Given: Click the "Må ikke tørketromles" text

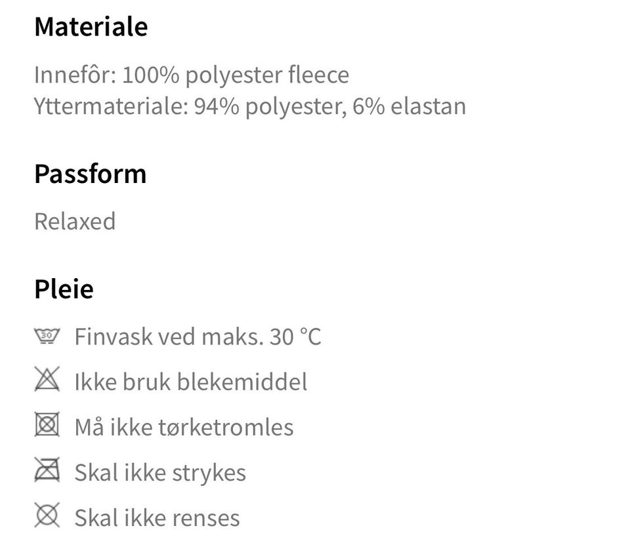Looking at the screenshot, I should (x=184, y=427).
